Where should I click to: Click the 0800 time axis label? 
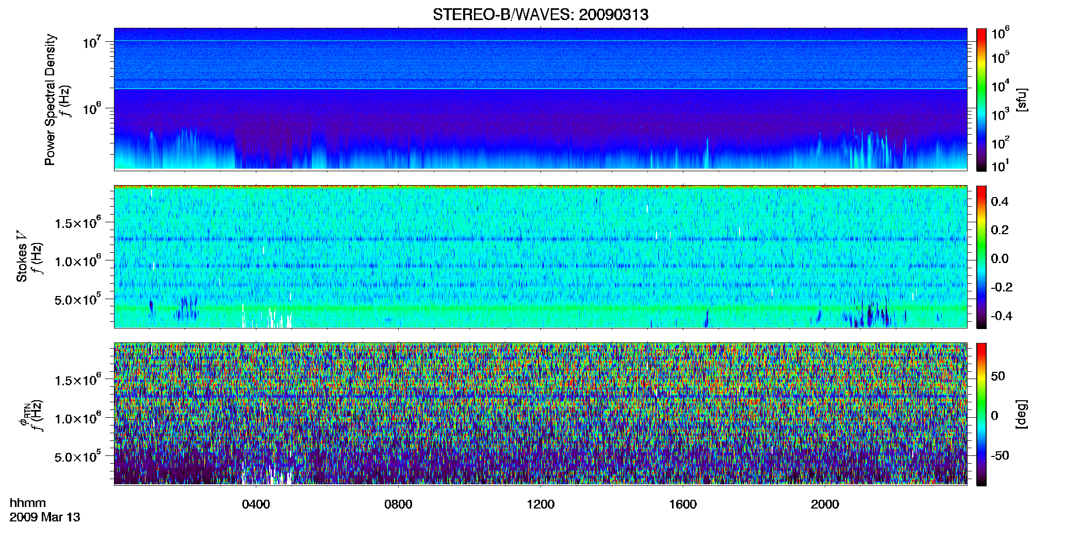(398, 504)
